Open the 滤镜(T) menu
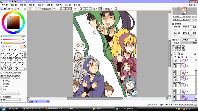Screen dimensions: 198x111 click(50, 5)
